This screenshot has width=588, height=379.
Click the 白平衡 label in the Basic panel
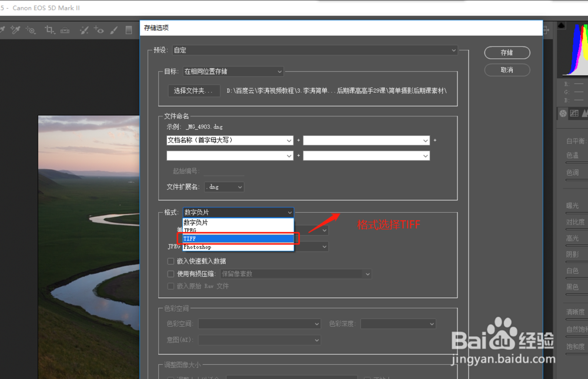click(x=575, y=141)
